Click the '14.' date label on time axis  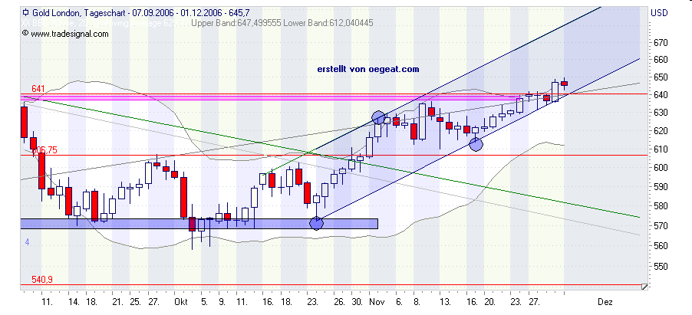click(74, 302)
